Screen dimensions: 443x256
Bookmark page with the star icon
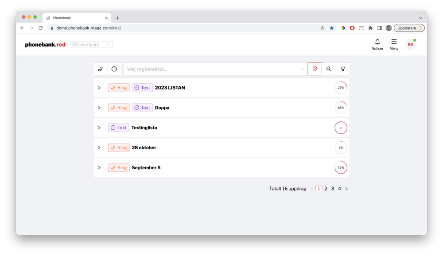point(332,28)
